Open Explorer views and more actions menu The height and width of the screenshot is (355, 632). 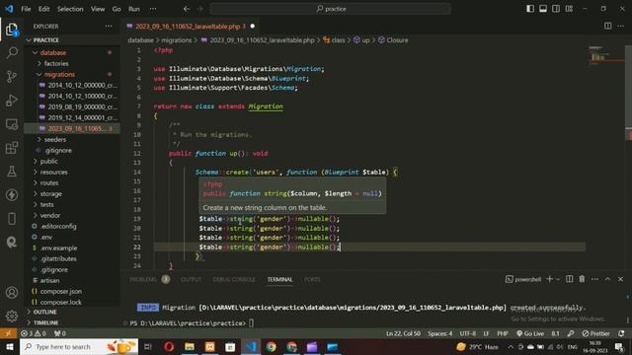[109, 27]
